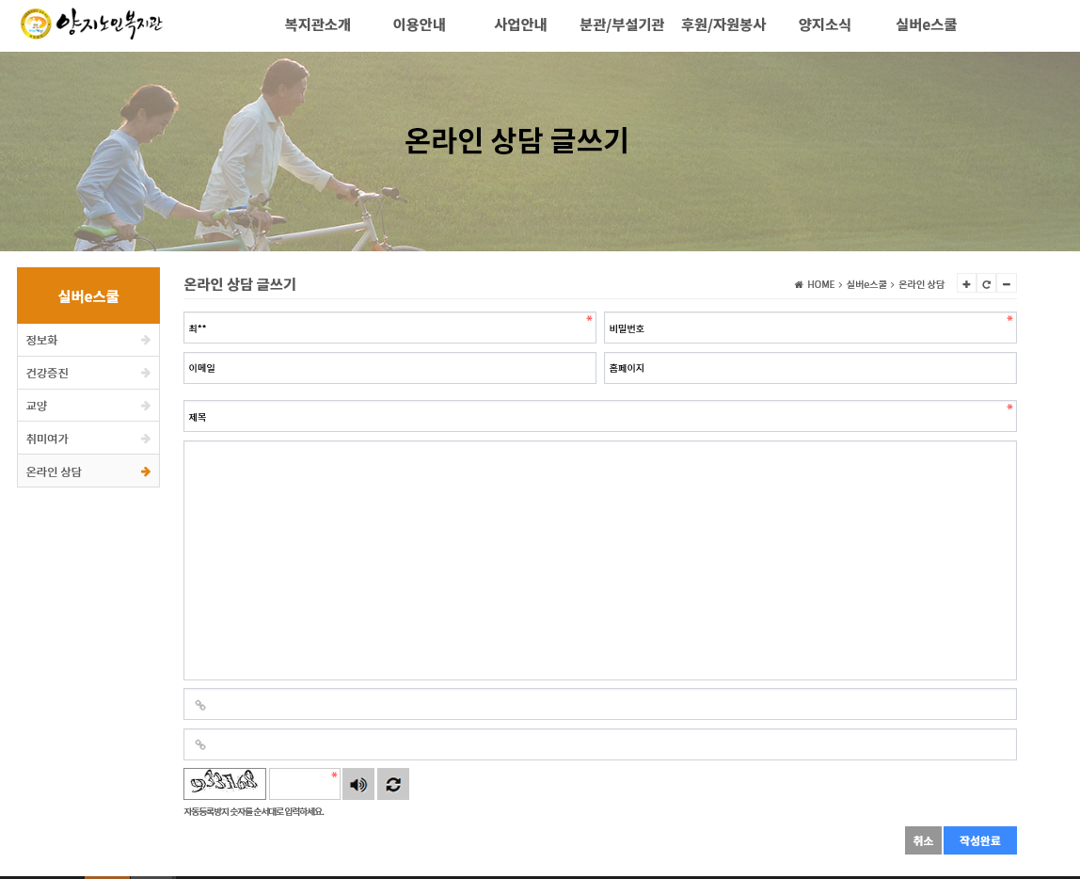Open 복지관소개 menu
Image resolution: width=1080 pixels, height=879 pixels.
[x=318, y=24]
